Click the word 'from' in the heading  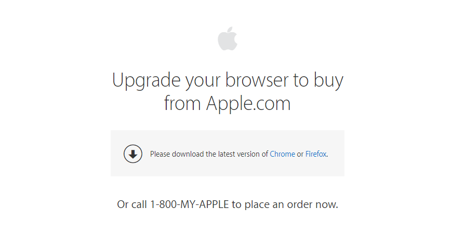coord(182,103)
